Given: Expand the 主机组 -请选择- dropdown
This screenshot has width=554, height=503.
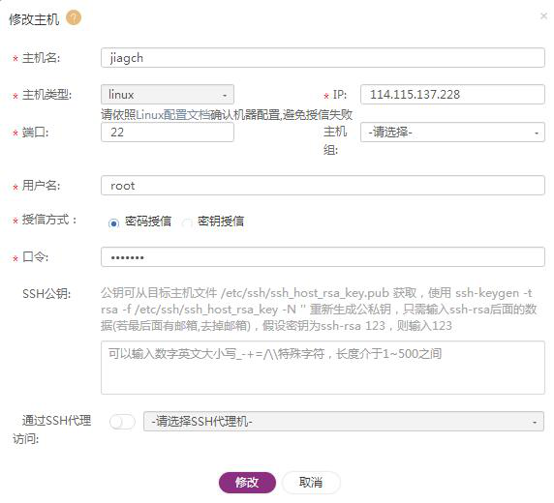Looking at the screenshot, I should [x=452, y=133].
